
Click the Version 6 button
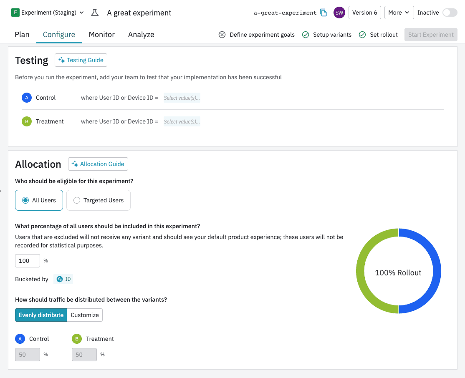click(x=364, y=13)
